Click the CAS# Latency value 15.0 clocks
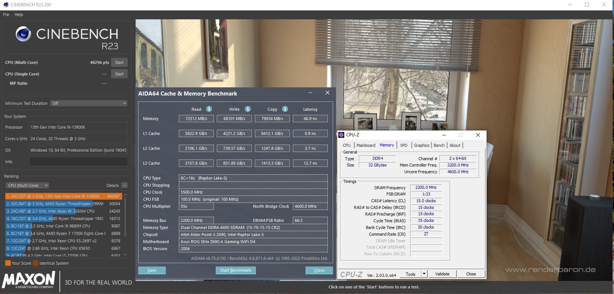 click(x=426, y=201)
